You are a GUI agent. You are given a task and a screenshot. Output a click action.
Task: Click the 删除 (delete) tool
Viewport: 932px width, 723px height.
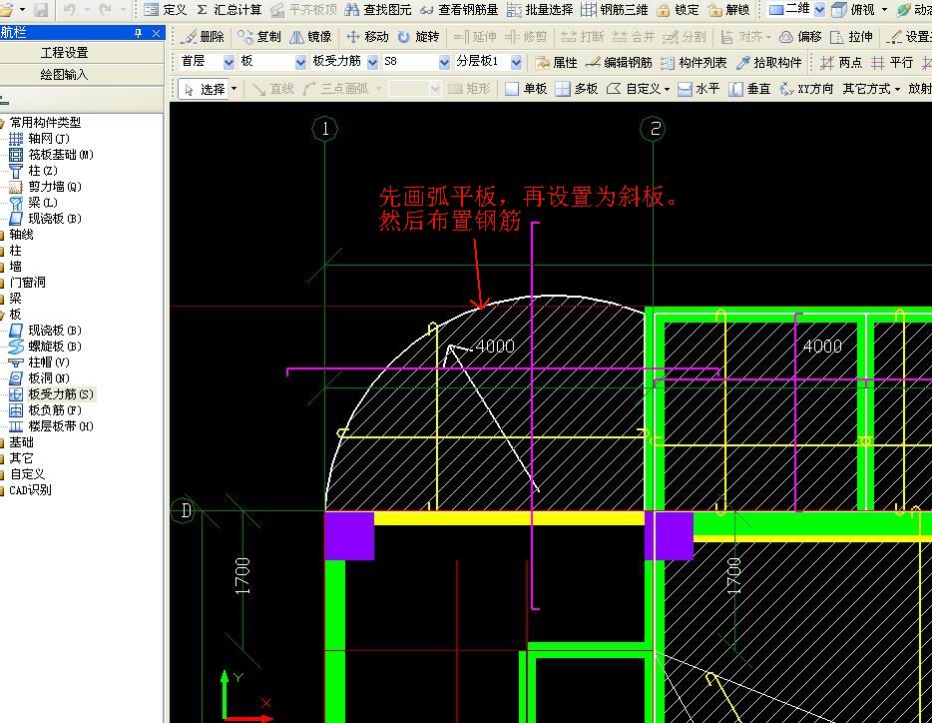(203, 37)
